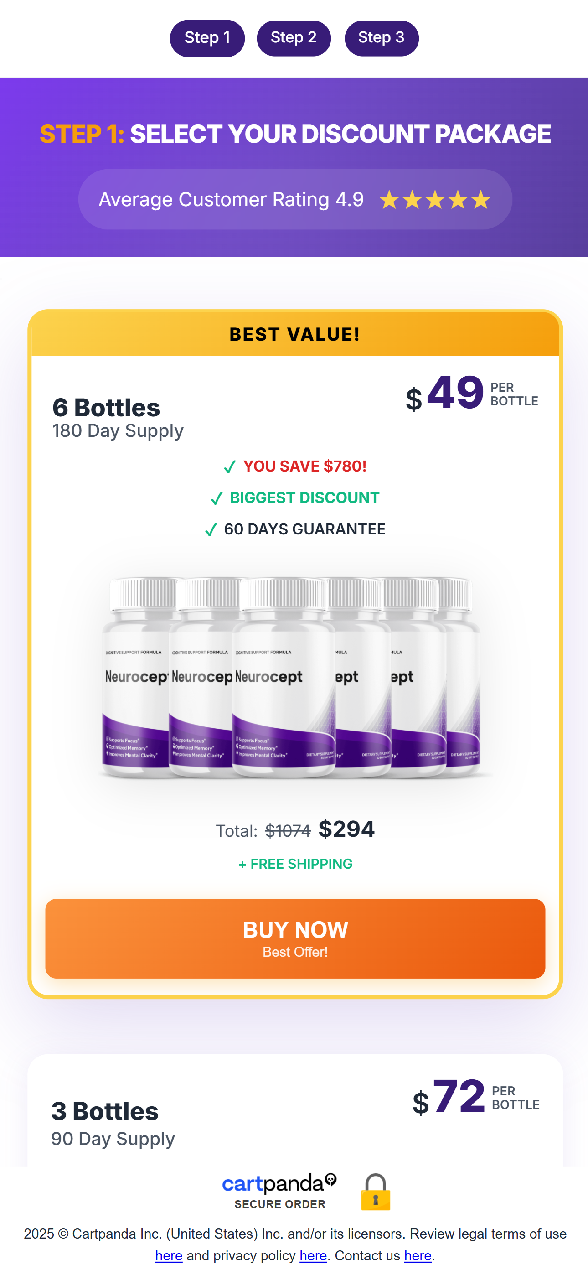
Task: Click the cartpanda logo
Action: pos(279,1183)
